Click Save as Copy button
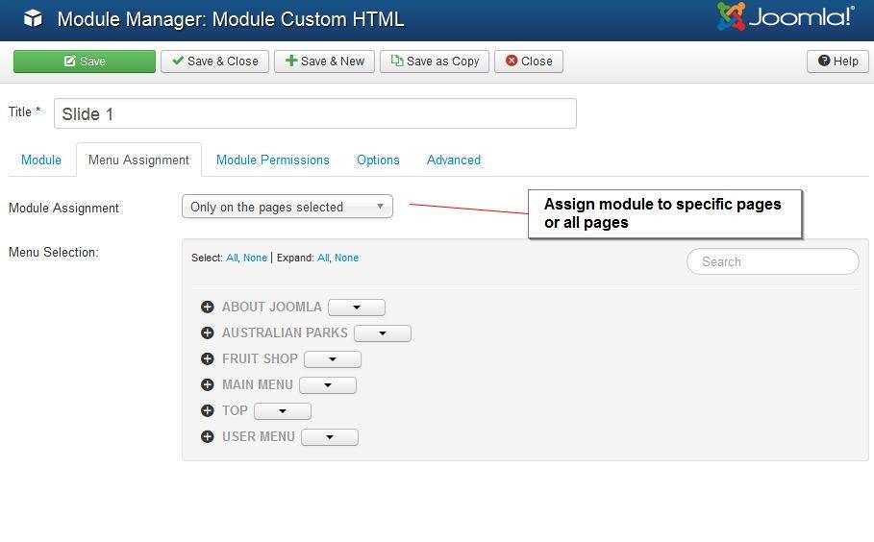Screen dimensions: 874x542 435,62
